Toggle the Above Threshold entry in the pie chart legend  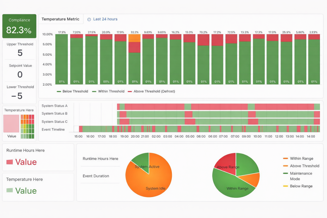point(304,166)
